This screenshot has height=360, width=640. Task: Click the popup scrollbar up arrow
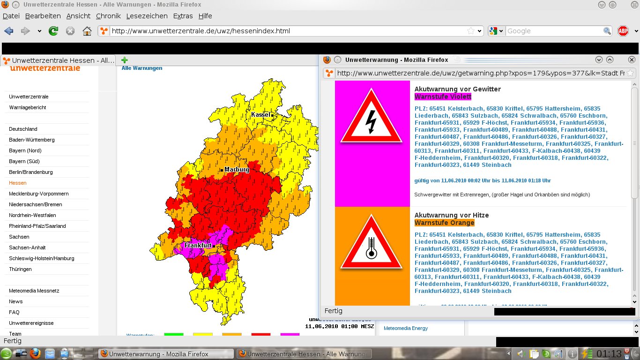pyautogui.click(x=635, y=83)
